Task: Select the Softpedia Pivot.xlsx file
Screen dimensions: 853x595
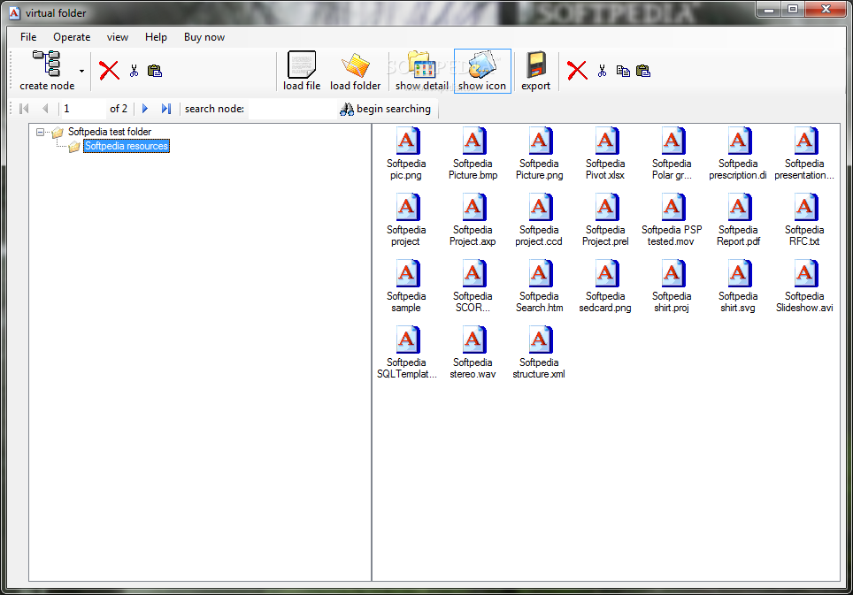Action: (x=605, y=153)
